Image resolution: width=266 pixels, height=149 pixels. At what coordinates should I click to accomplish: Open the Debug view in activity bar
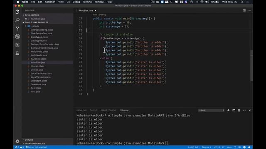coord(17,36)
